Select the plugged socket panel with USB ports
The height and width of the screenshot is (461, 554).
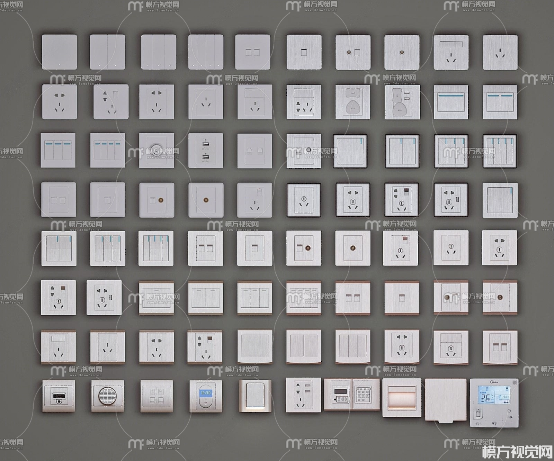tap(402, 102)
